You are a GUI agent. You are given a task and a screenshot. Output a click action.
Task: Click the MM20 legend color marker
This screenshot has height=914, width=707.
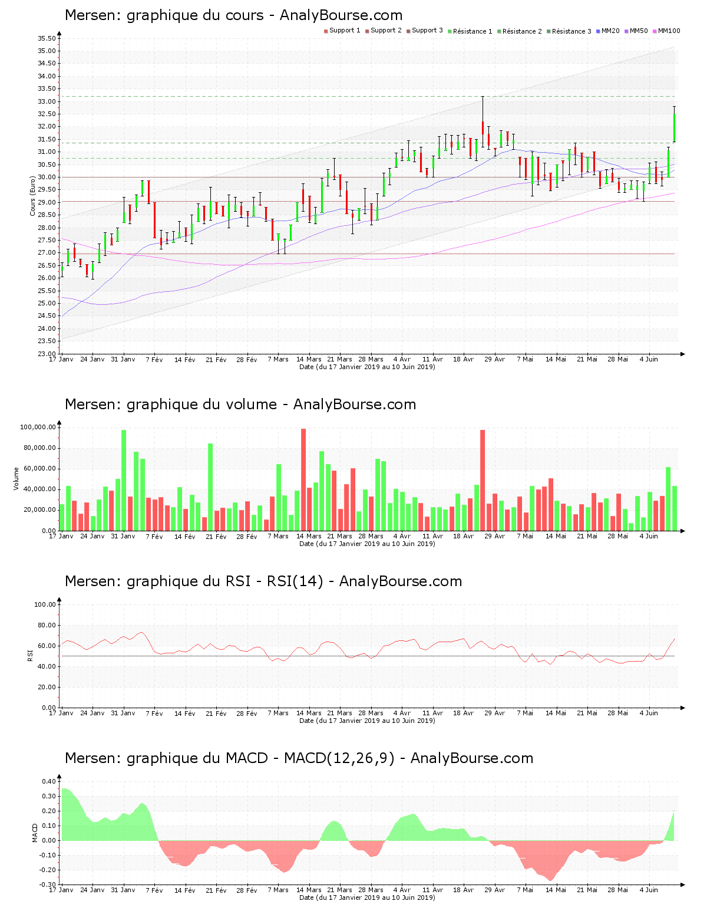pyautogui.click(x=598, y=31)
